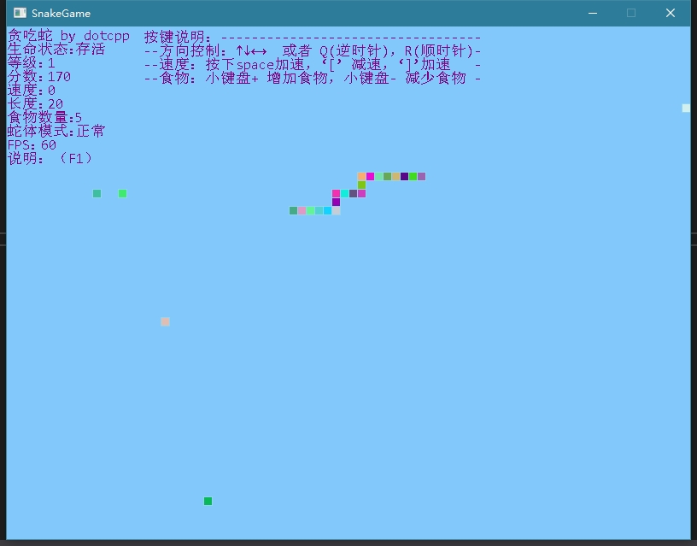This screenshot has width=697, height=546.
Task: Click the pale food square at the right edge
Action: [686, 109]
